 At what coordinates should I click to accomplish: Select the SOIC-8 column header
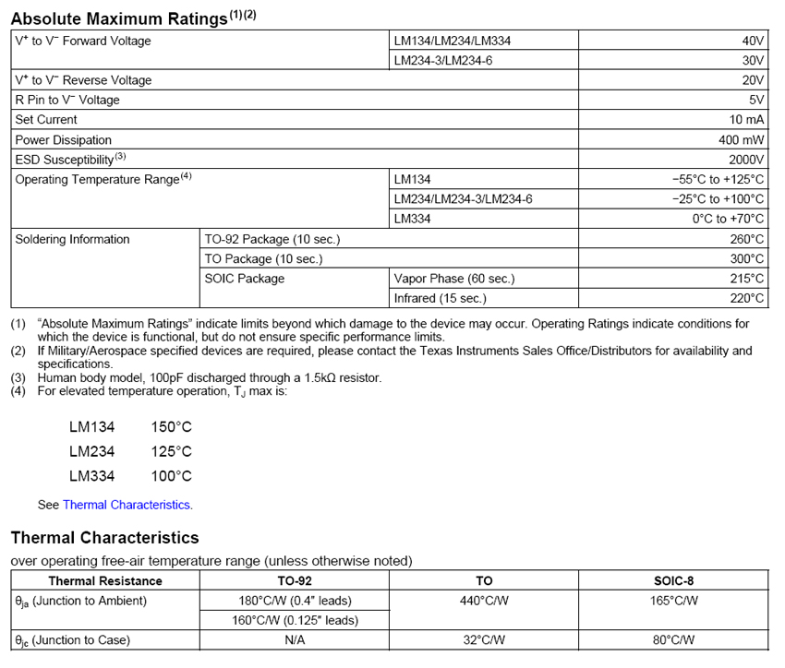pos(673,581)
